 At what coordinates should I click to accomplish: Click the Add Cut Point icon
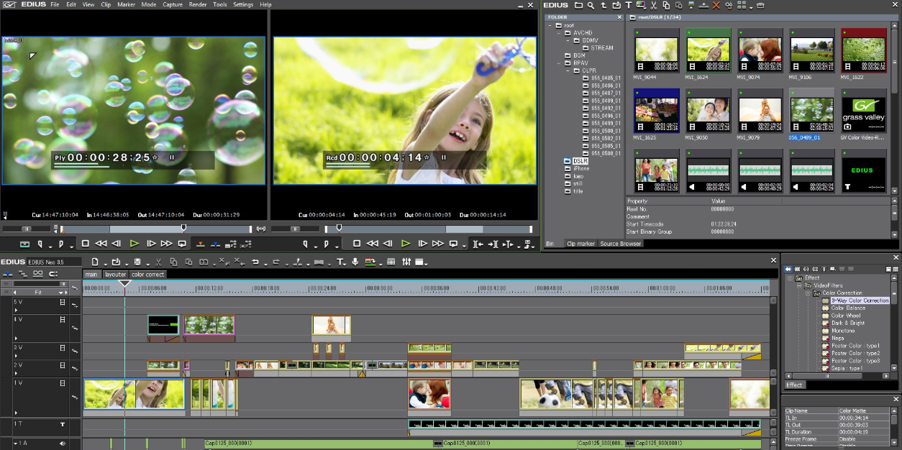coord(297,262)
